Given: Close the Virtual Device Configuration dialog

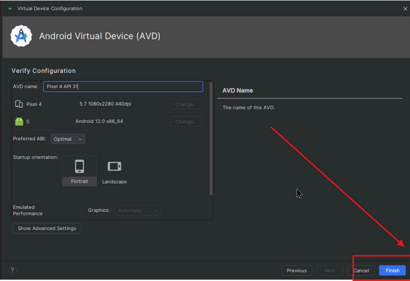Looking at the screenshot, I should point(405,9).
